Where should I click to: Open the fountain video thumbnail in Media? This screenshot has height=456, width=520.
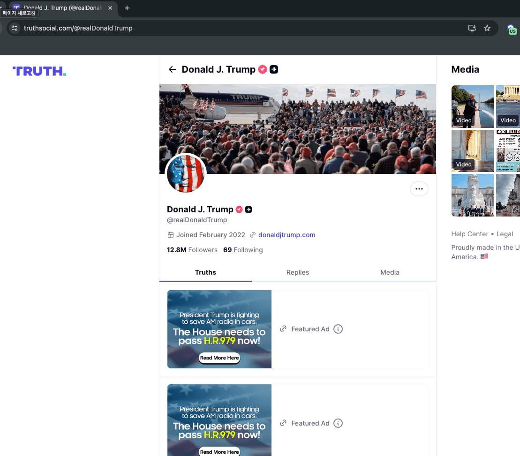coord(473,106)
